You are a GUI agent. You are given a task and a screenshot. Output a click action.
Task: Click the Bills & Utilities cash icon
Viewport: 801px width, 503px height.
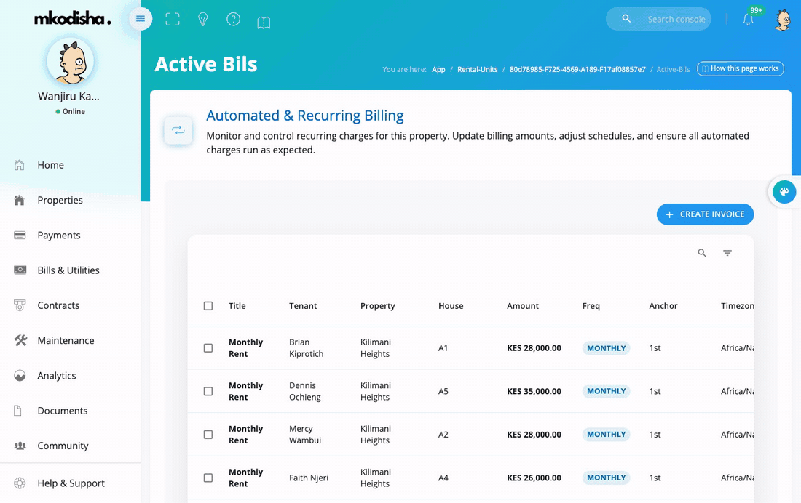tap(20, 270)
